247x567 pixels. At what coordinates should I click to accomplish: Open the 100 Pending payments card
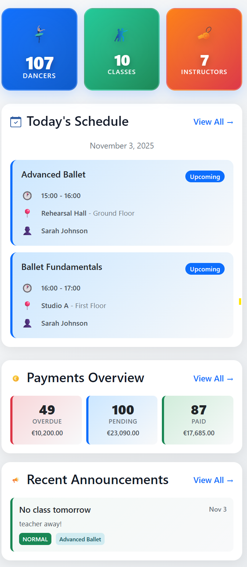tap(123, 420)
